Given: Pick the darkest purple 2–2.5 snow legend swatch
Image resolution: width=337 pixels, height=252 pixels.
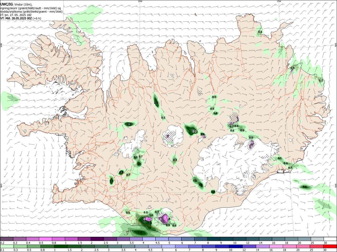Looking at the screenshot, I should pos(97,239).
